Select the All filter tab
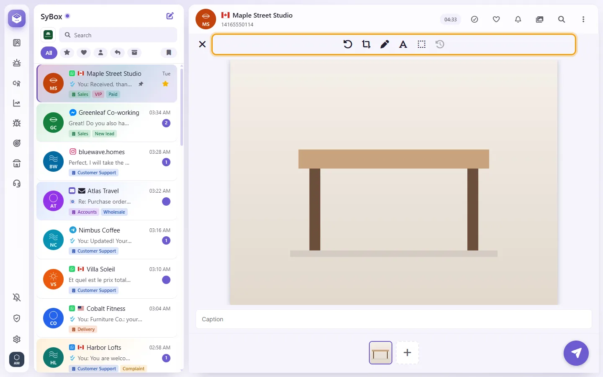This screenshot has width=603, height=377. click(49, 53)
